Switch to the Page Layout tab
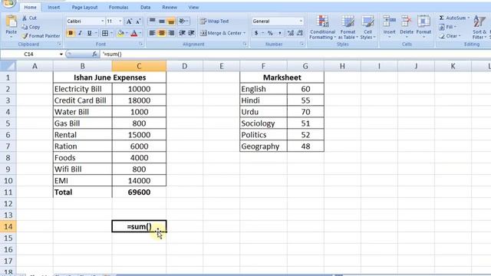This screenshot has height=276, width=491. [84, 7]
